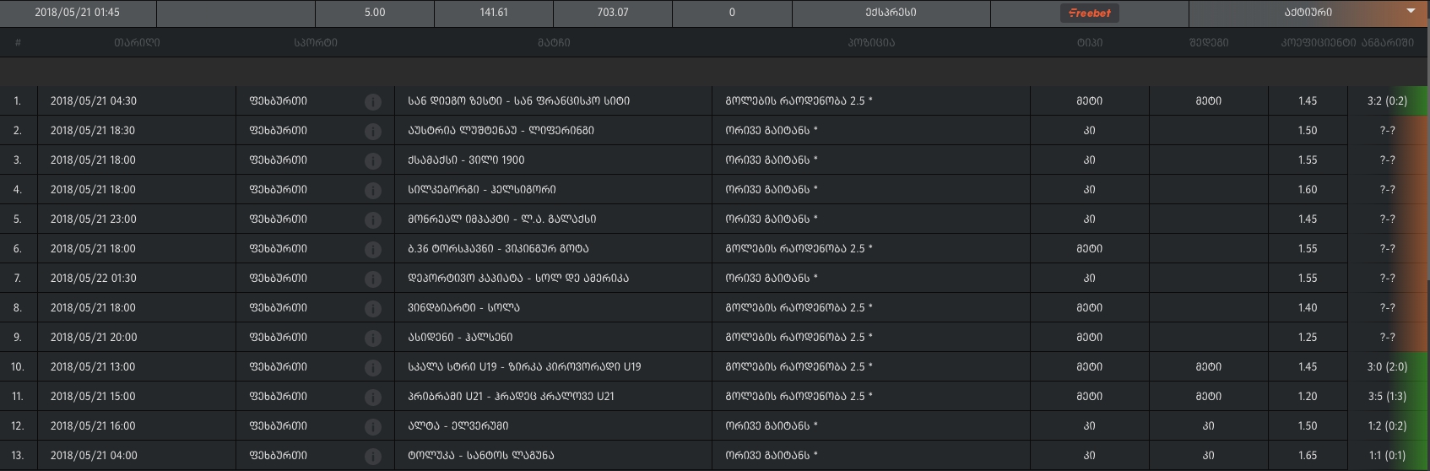Show info for ქსამაქსი - ვილი 1900 match
This screenshot has height=471, width=1430.
tap(372, 160)
